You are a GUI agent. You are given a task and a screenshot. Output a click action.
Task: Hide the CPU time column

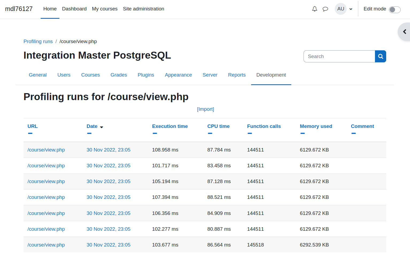pyautogui.click(x=210, y=133)
